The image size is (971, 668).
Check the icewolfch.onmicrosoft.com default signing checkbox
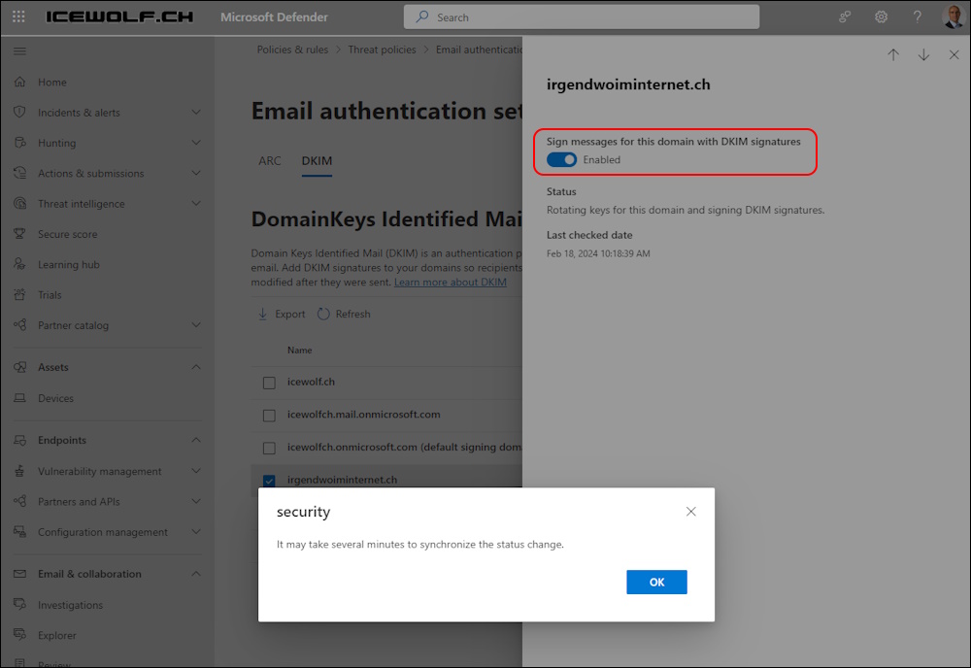[269, 448]
